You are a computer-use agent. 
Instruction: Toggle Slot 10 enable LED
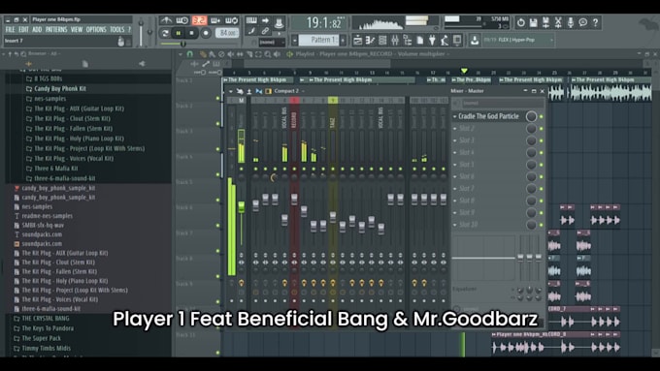(x=542, y=225)
